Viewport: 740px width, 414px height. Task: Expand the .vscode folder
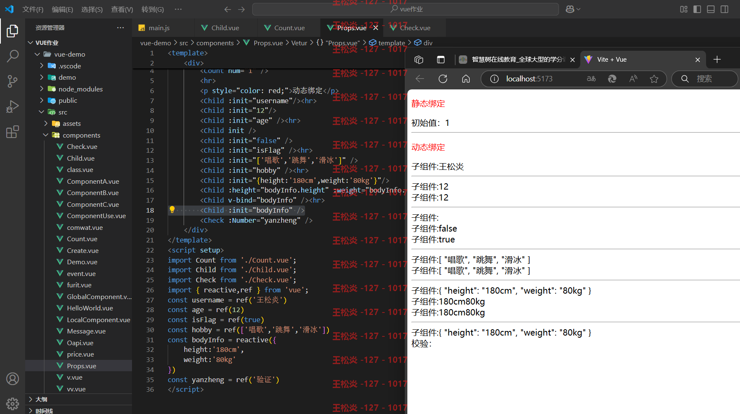[x=41, y=66]
